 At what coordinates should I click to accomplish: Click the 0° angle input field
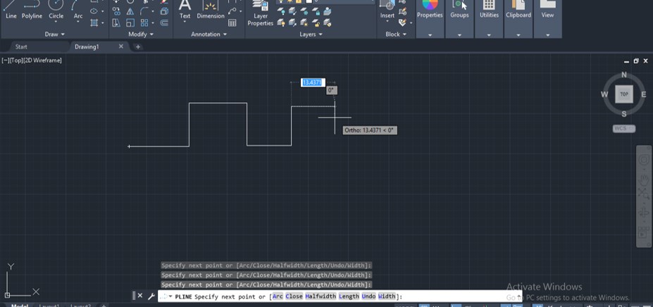(332, 90)
